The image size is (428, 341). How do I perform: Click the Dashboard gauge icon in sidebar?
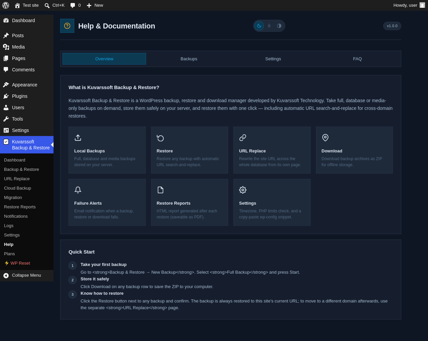[x=6, y=20]
